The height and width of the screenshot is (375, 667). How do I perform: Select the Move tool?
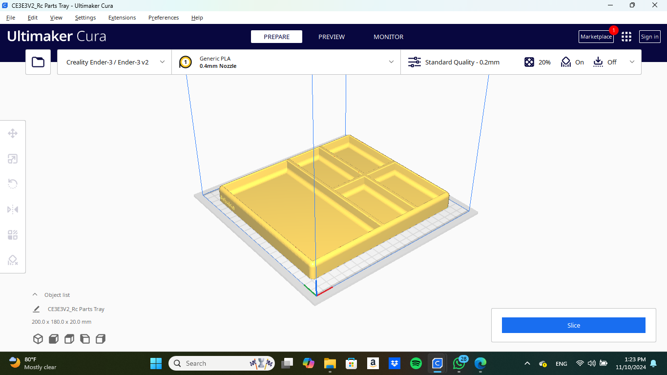coord(13,133)
